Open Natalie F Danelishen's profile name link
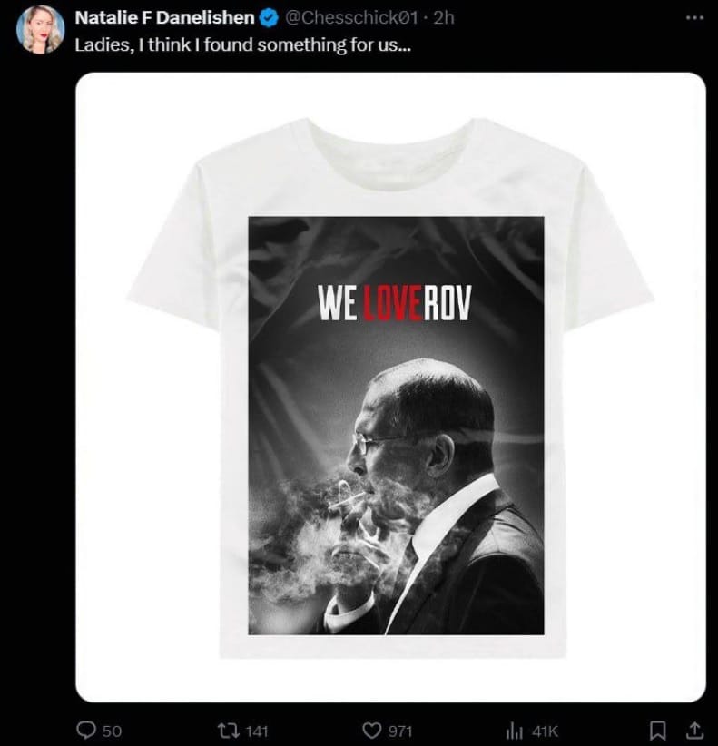 (x=164, y=18)
